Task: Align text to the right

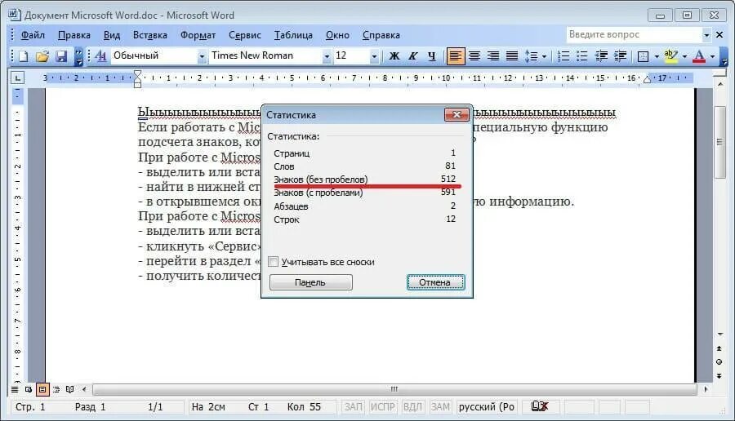Action: coord(493,56)
